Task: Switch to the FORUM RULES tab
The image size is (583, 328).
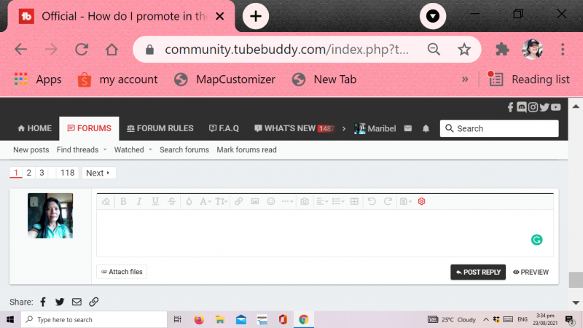Action: point(160,128)
